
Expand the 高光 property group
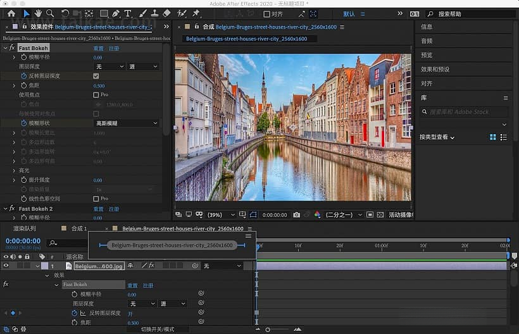[x=14, y=171]
